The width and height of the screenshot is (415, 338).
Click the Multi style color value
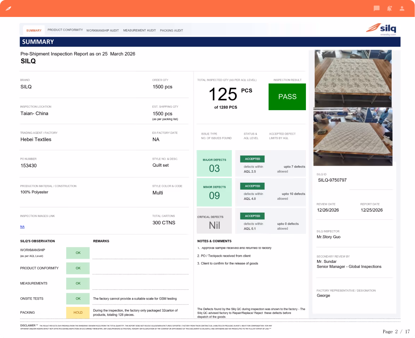click(x=157, y=193)
